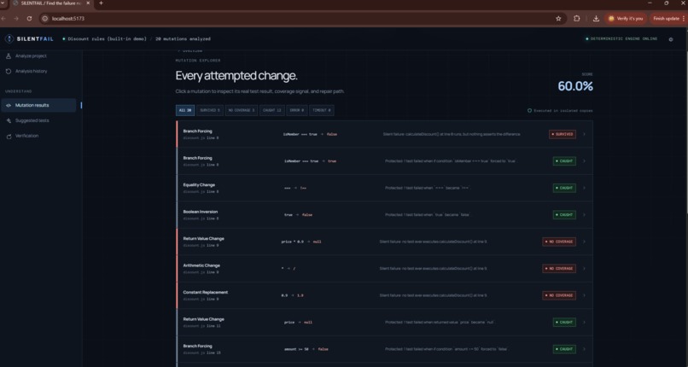The height and width of the screenshot is (367, 688).
Task: Click 'isMember === true → false' mutation code
Action: 310,134
